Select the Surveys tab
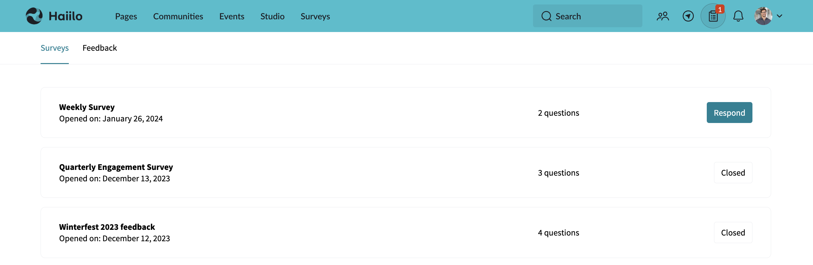This screenshot has height=265, width=813. point(55,48)
